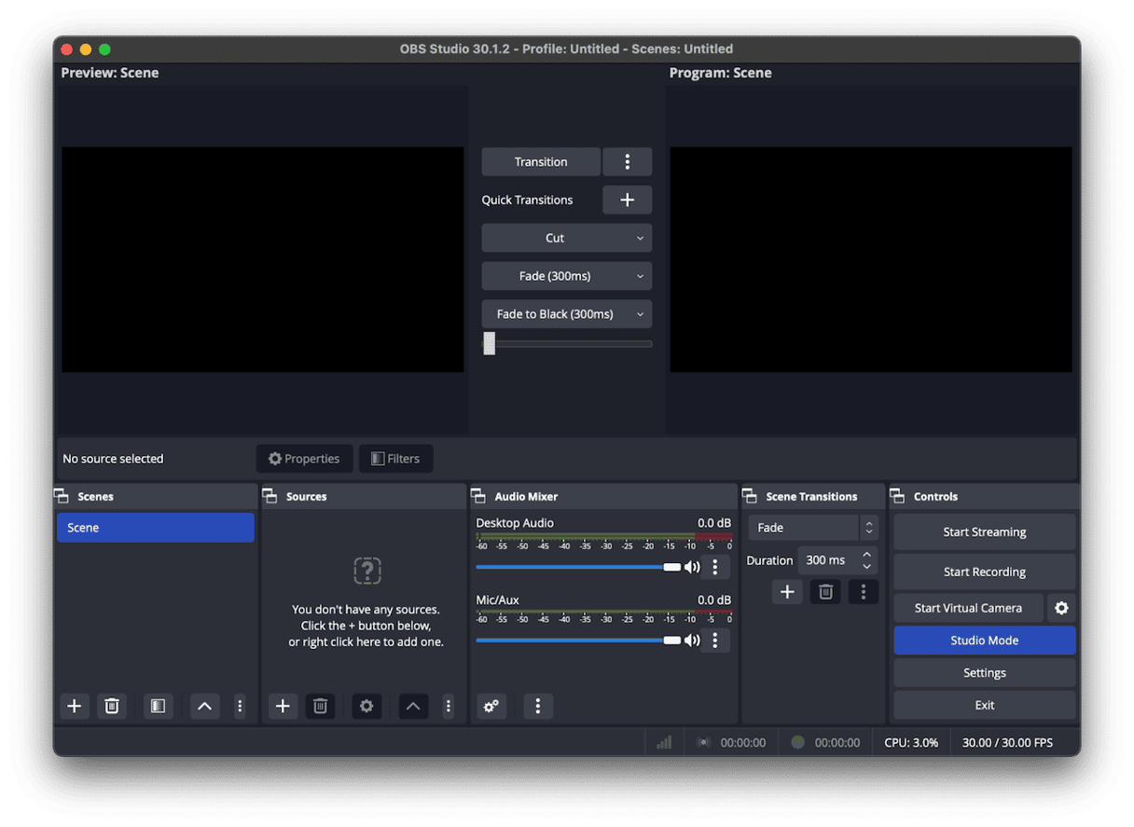Screen dimensions: 1134x827
Task: Remove the selected scene via trash icon
Action: pyautogui.click(x=111, y=706)
